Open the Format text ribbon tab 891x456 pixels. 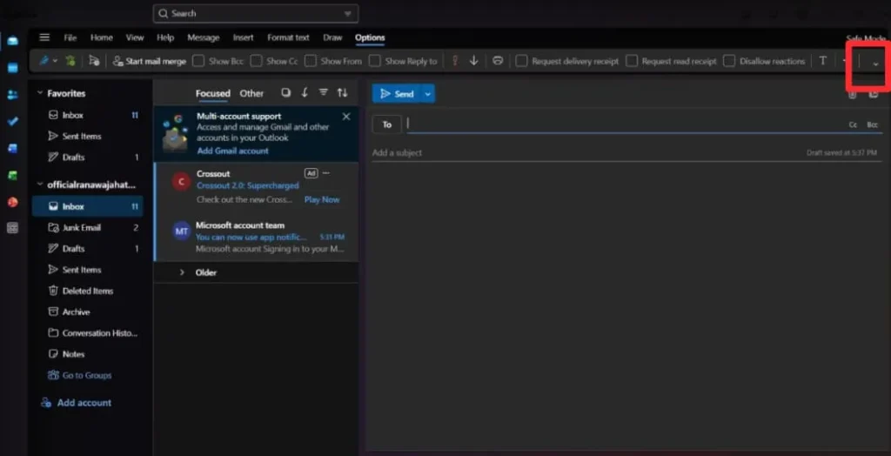tap(288, 37)
